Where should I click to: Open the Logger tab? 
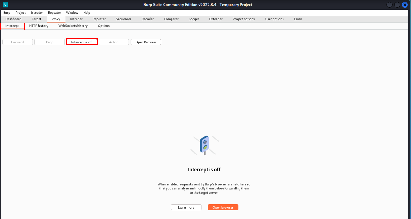point(194,19)
